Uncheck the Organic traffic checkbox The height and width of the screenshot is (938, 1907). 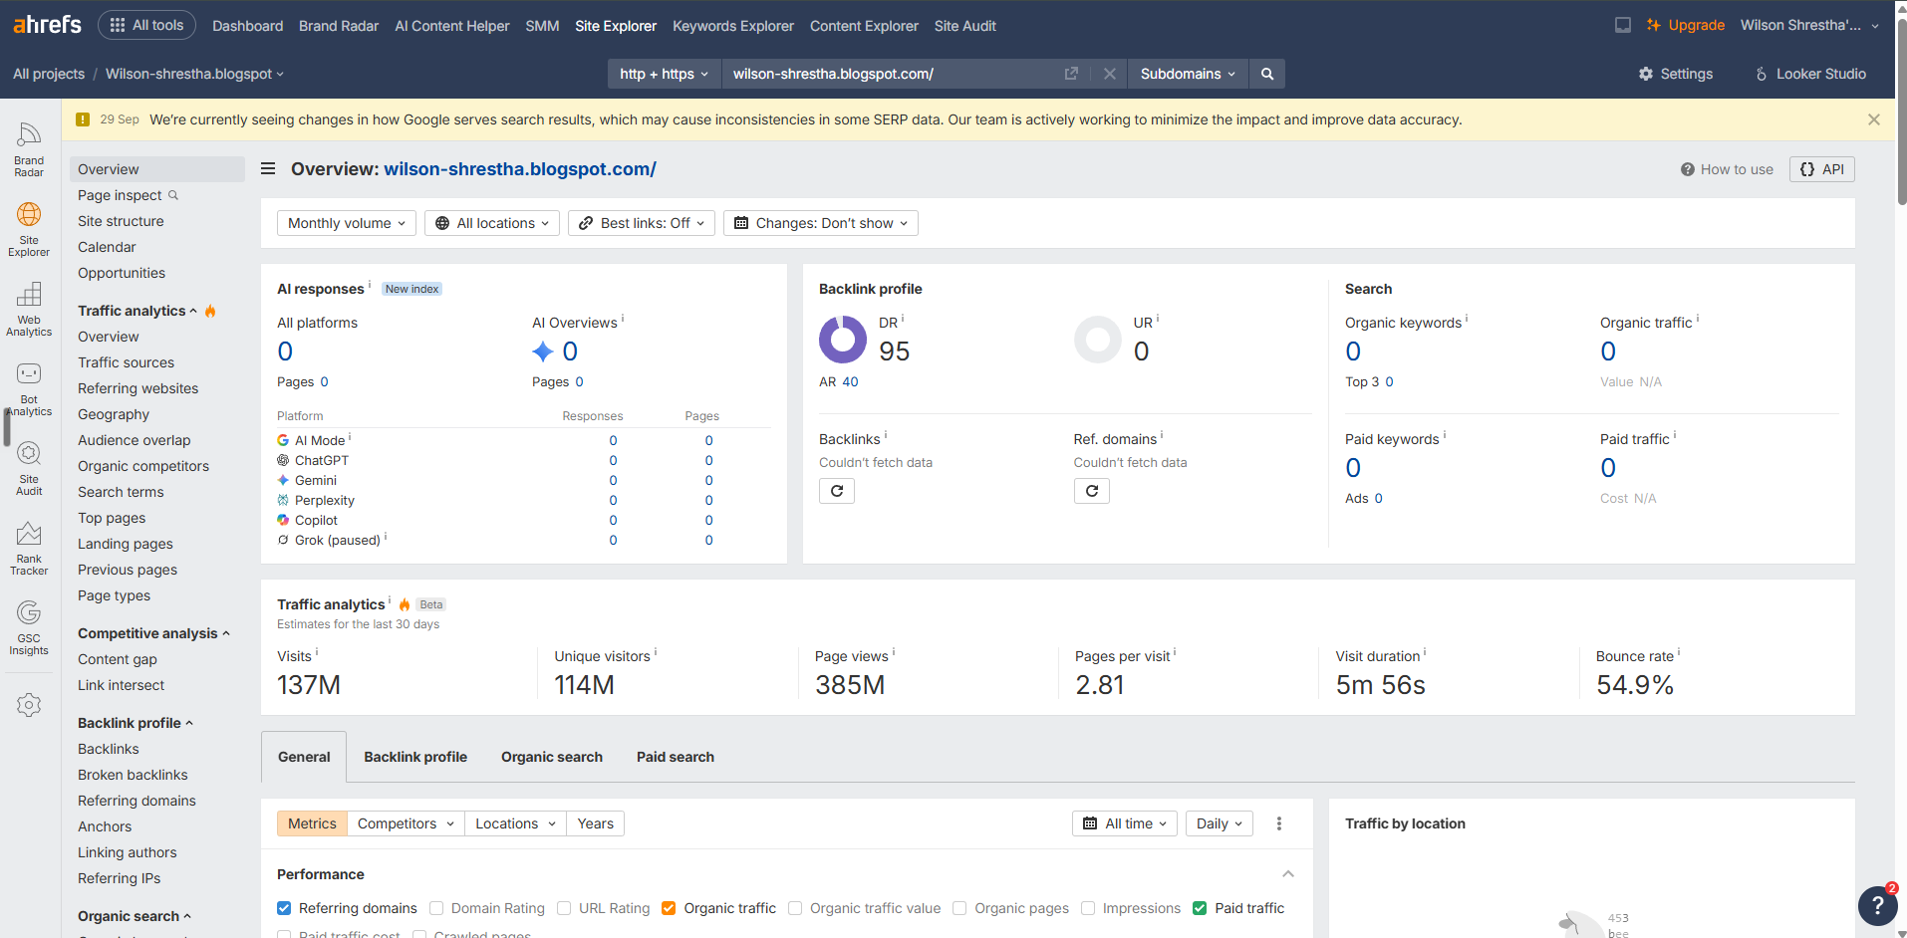(x=669, y=908)
